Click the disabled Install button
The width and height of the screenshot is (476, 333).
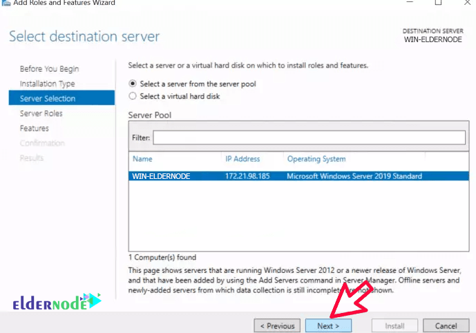[394, 325]
